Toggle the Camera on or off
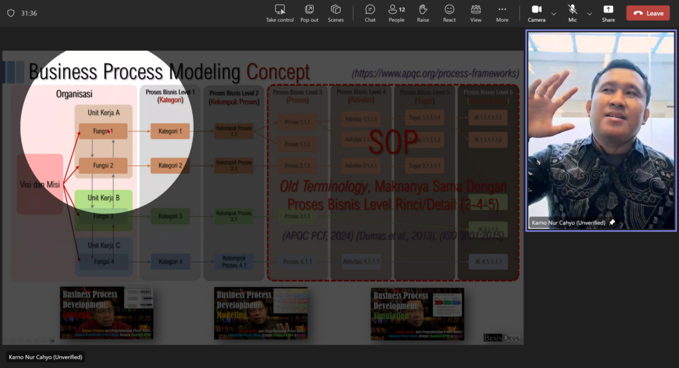The height and width of the screenshot is (368, 679). (536, 13)
